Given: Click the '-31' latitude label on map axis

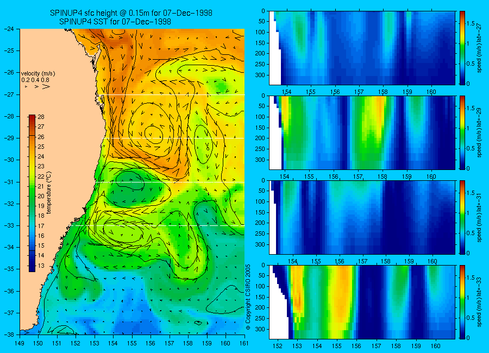Looking at the screenshot, I should pyautogui.click(x=8, y=182).
